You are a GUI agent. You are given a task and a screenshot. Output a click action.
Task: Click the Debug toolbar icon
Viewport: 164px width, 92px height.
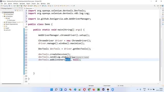14,6
